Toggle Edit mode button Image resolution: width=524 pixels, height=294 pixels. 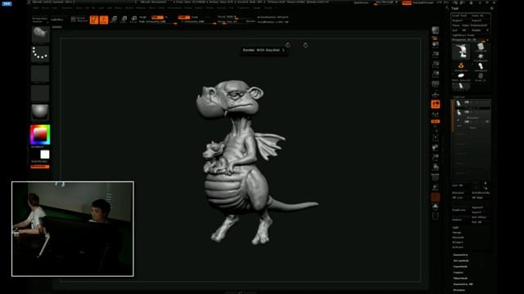point(94,20)
